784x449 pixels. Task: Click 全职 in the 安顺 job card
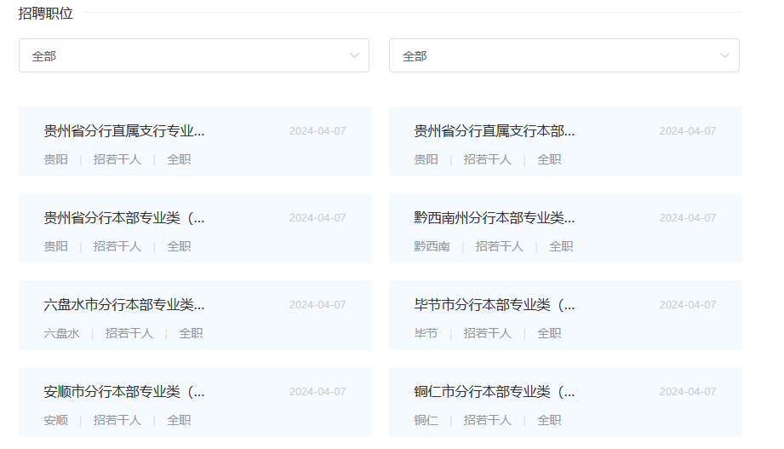coord(179,421)
